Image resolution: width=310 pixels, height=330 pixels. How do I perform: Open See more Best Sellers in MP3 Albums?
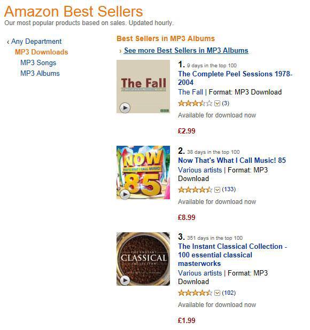186,51
